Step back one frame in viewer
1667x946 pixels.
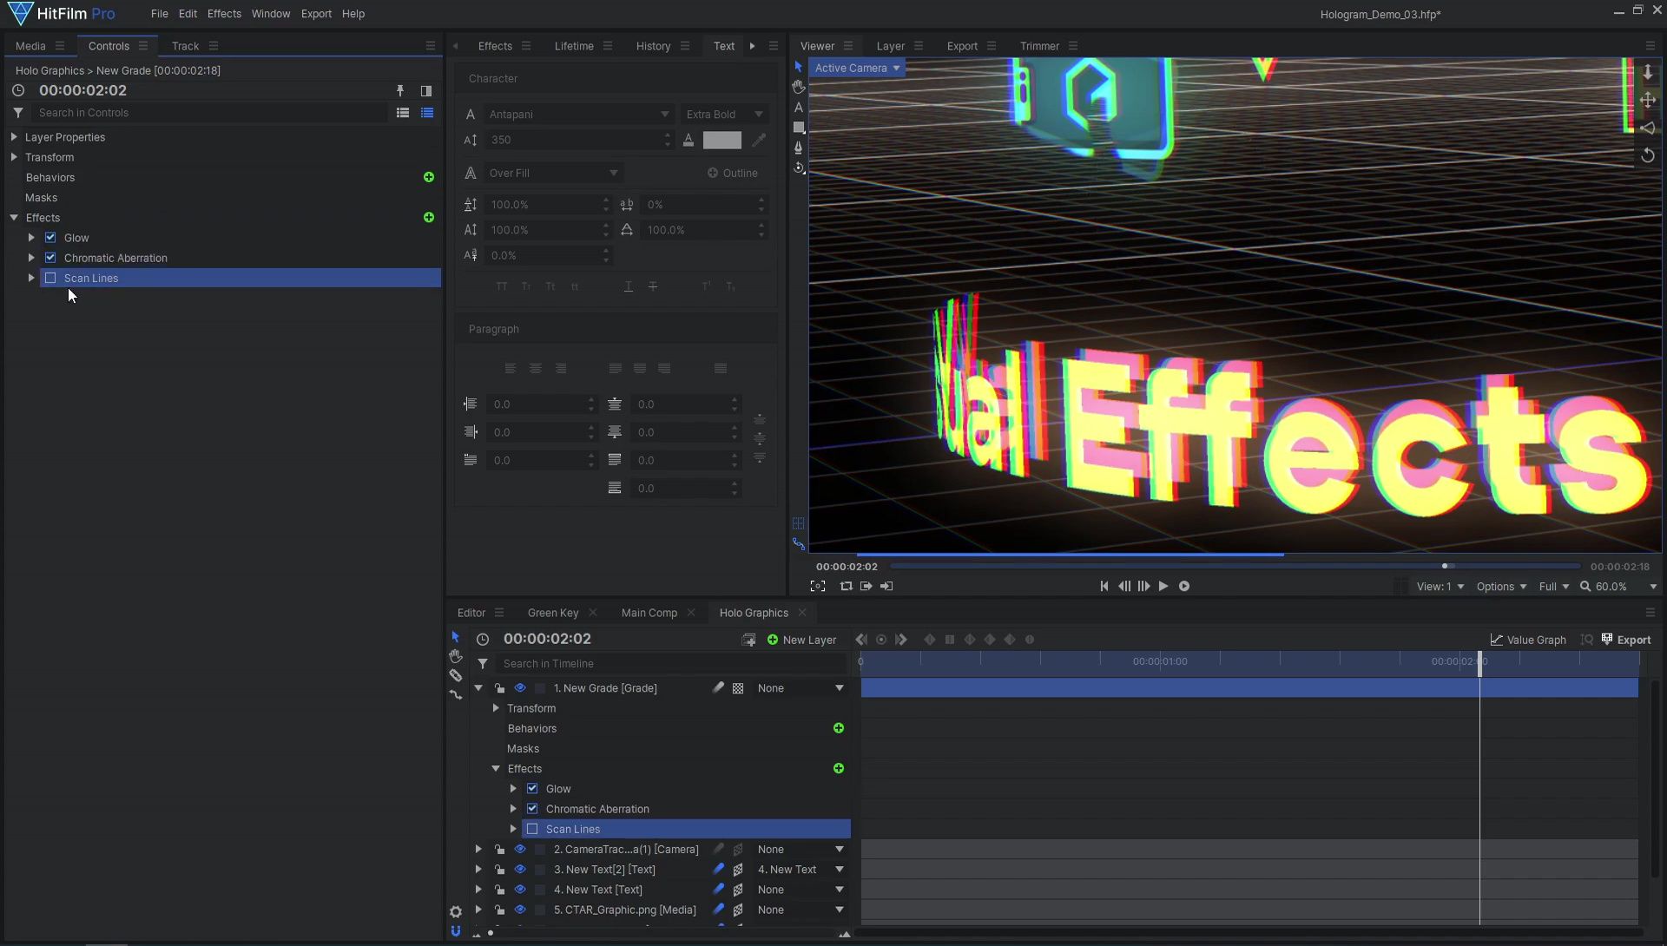(x=1124, y=587)
